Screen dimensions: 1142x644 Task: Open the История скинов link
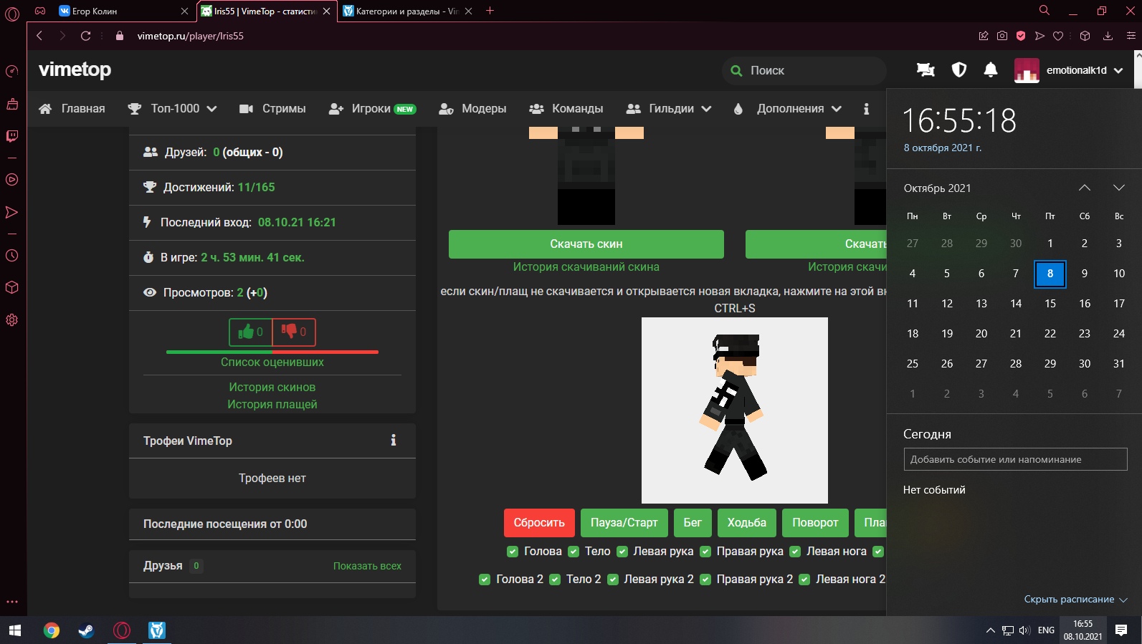(x=272, y=387)
